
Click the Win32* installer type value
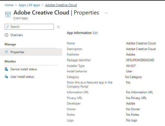pyautogui.click(x=131, y=66)
